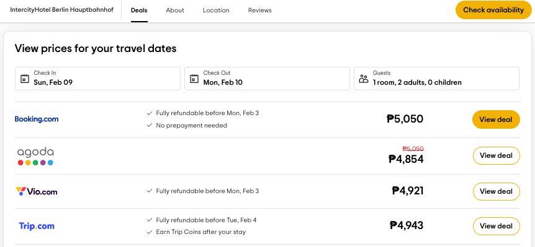
Task: Click the Trip.com logo
Action: tap(37, 226)
